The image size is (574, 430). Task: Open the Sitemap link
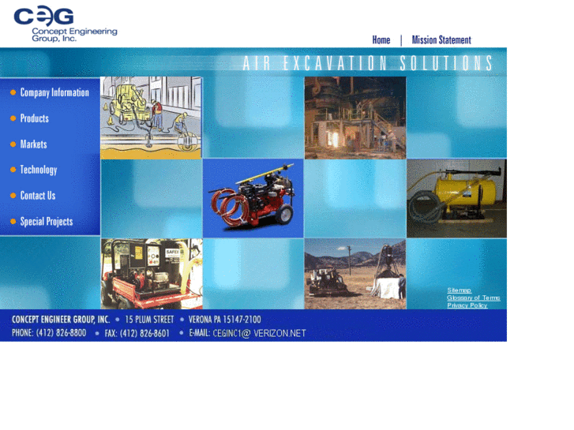coord(459,290)
